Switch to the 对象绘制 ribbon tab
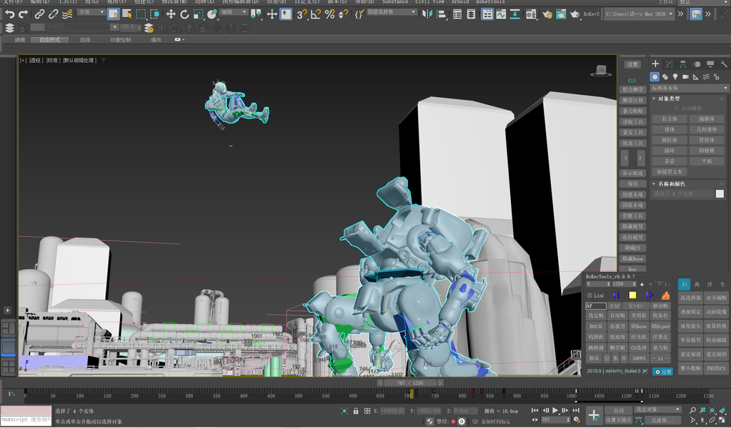 tap(120, 40)
